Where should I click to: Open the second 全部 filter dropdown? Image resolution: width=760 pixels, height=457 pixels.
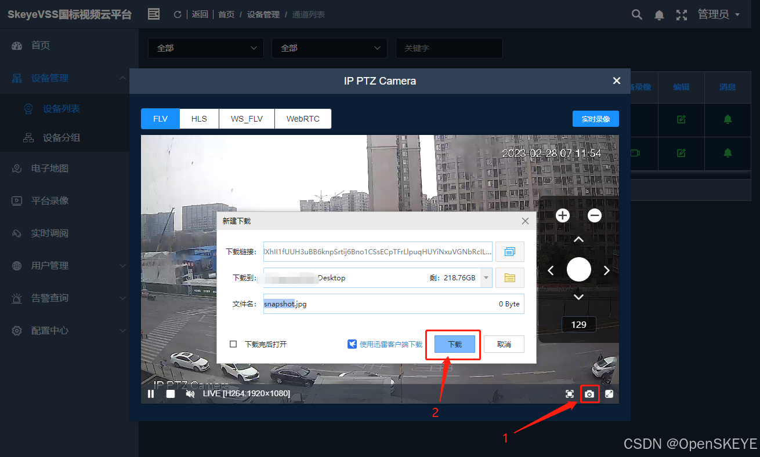pos(330,48)
